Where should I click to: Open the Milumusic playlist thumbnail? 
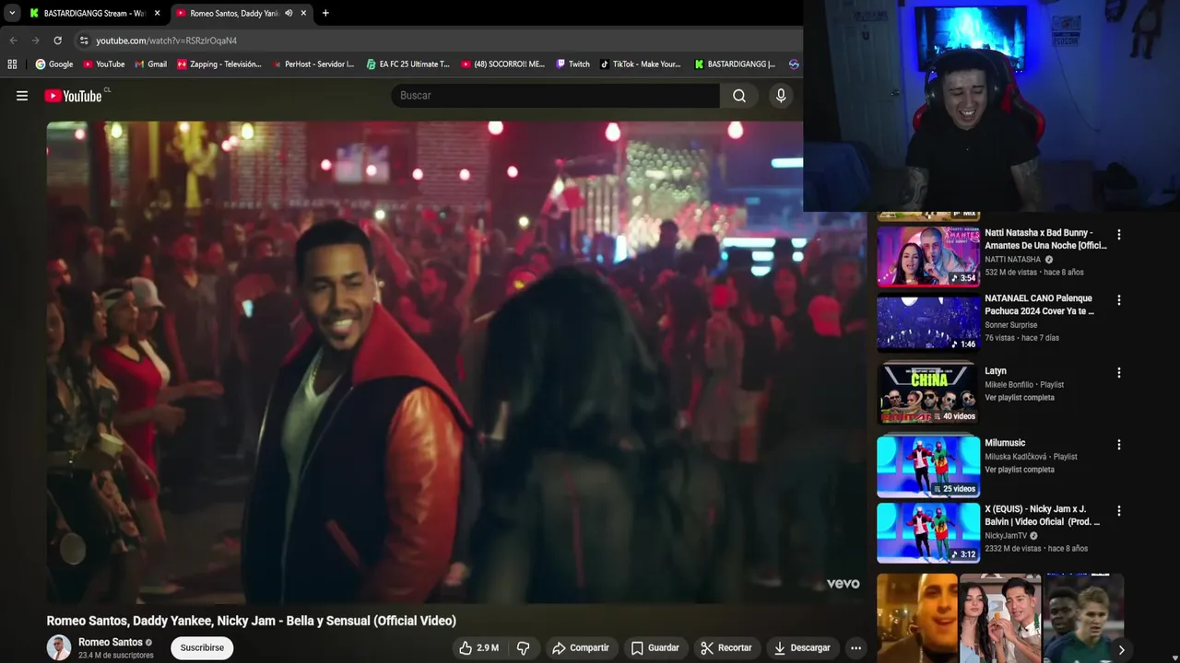point(928,465)
